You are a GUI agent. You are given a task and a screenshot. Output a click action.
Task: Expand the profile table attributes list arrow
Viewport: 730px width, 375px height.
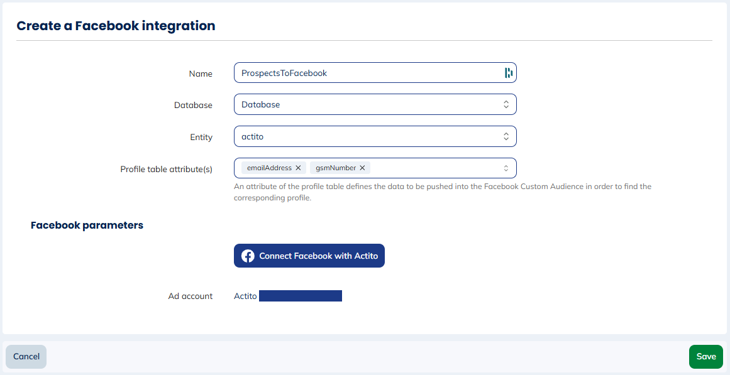(x=506, y=168)
